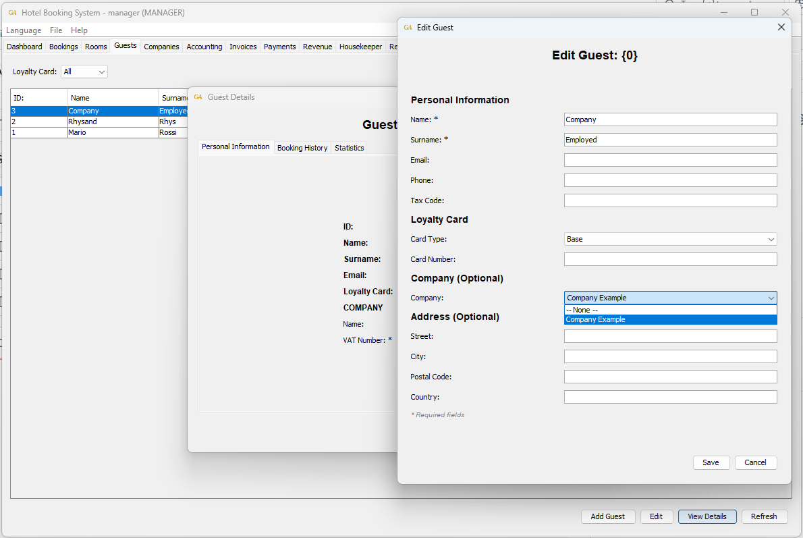Viewport: 803px width, 538px height.
Task: Collapse the Company combo box
Action: tap(771, 298)
